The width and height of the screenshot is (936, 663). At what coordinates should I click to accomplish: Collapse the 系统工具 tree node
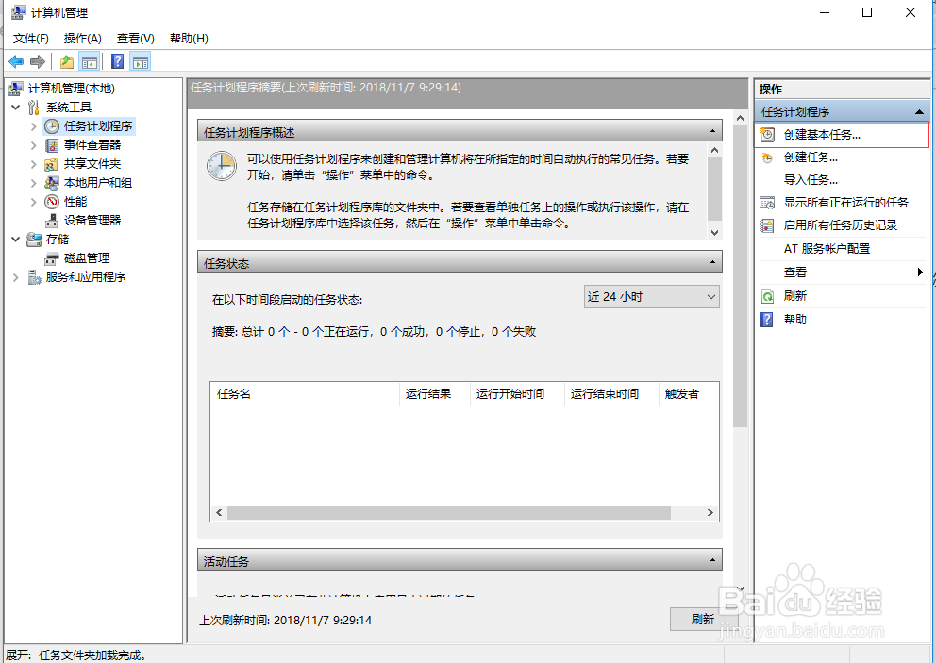click(16, 108)
